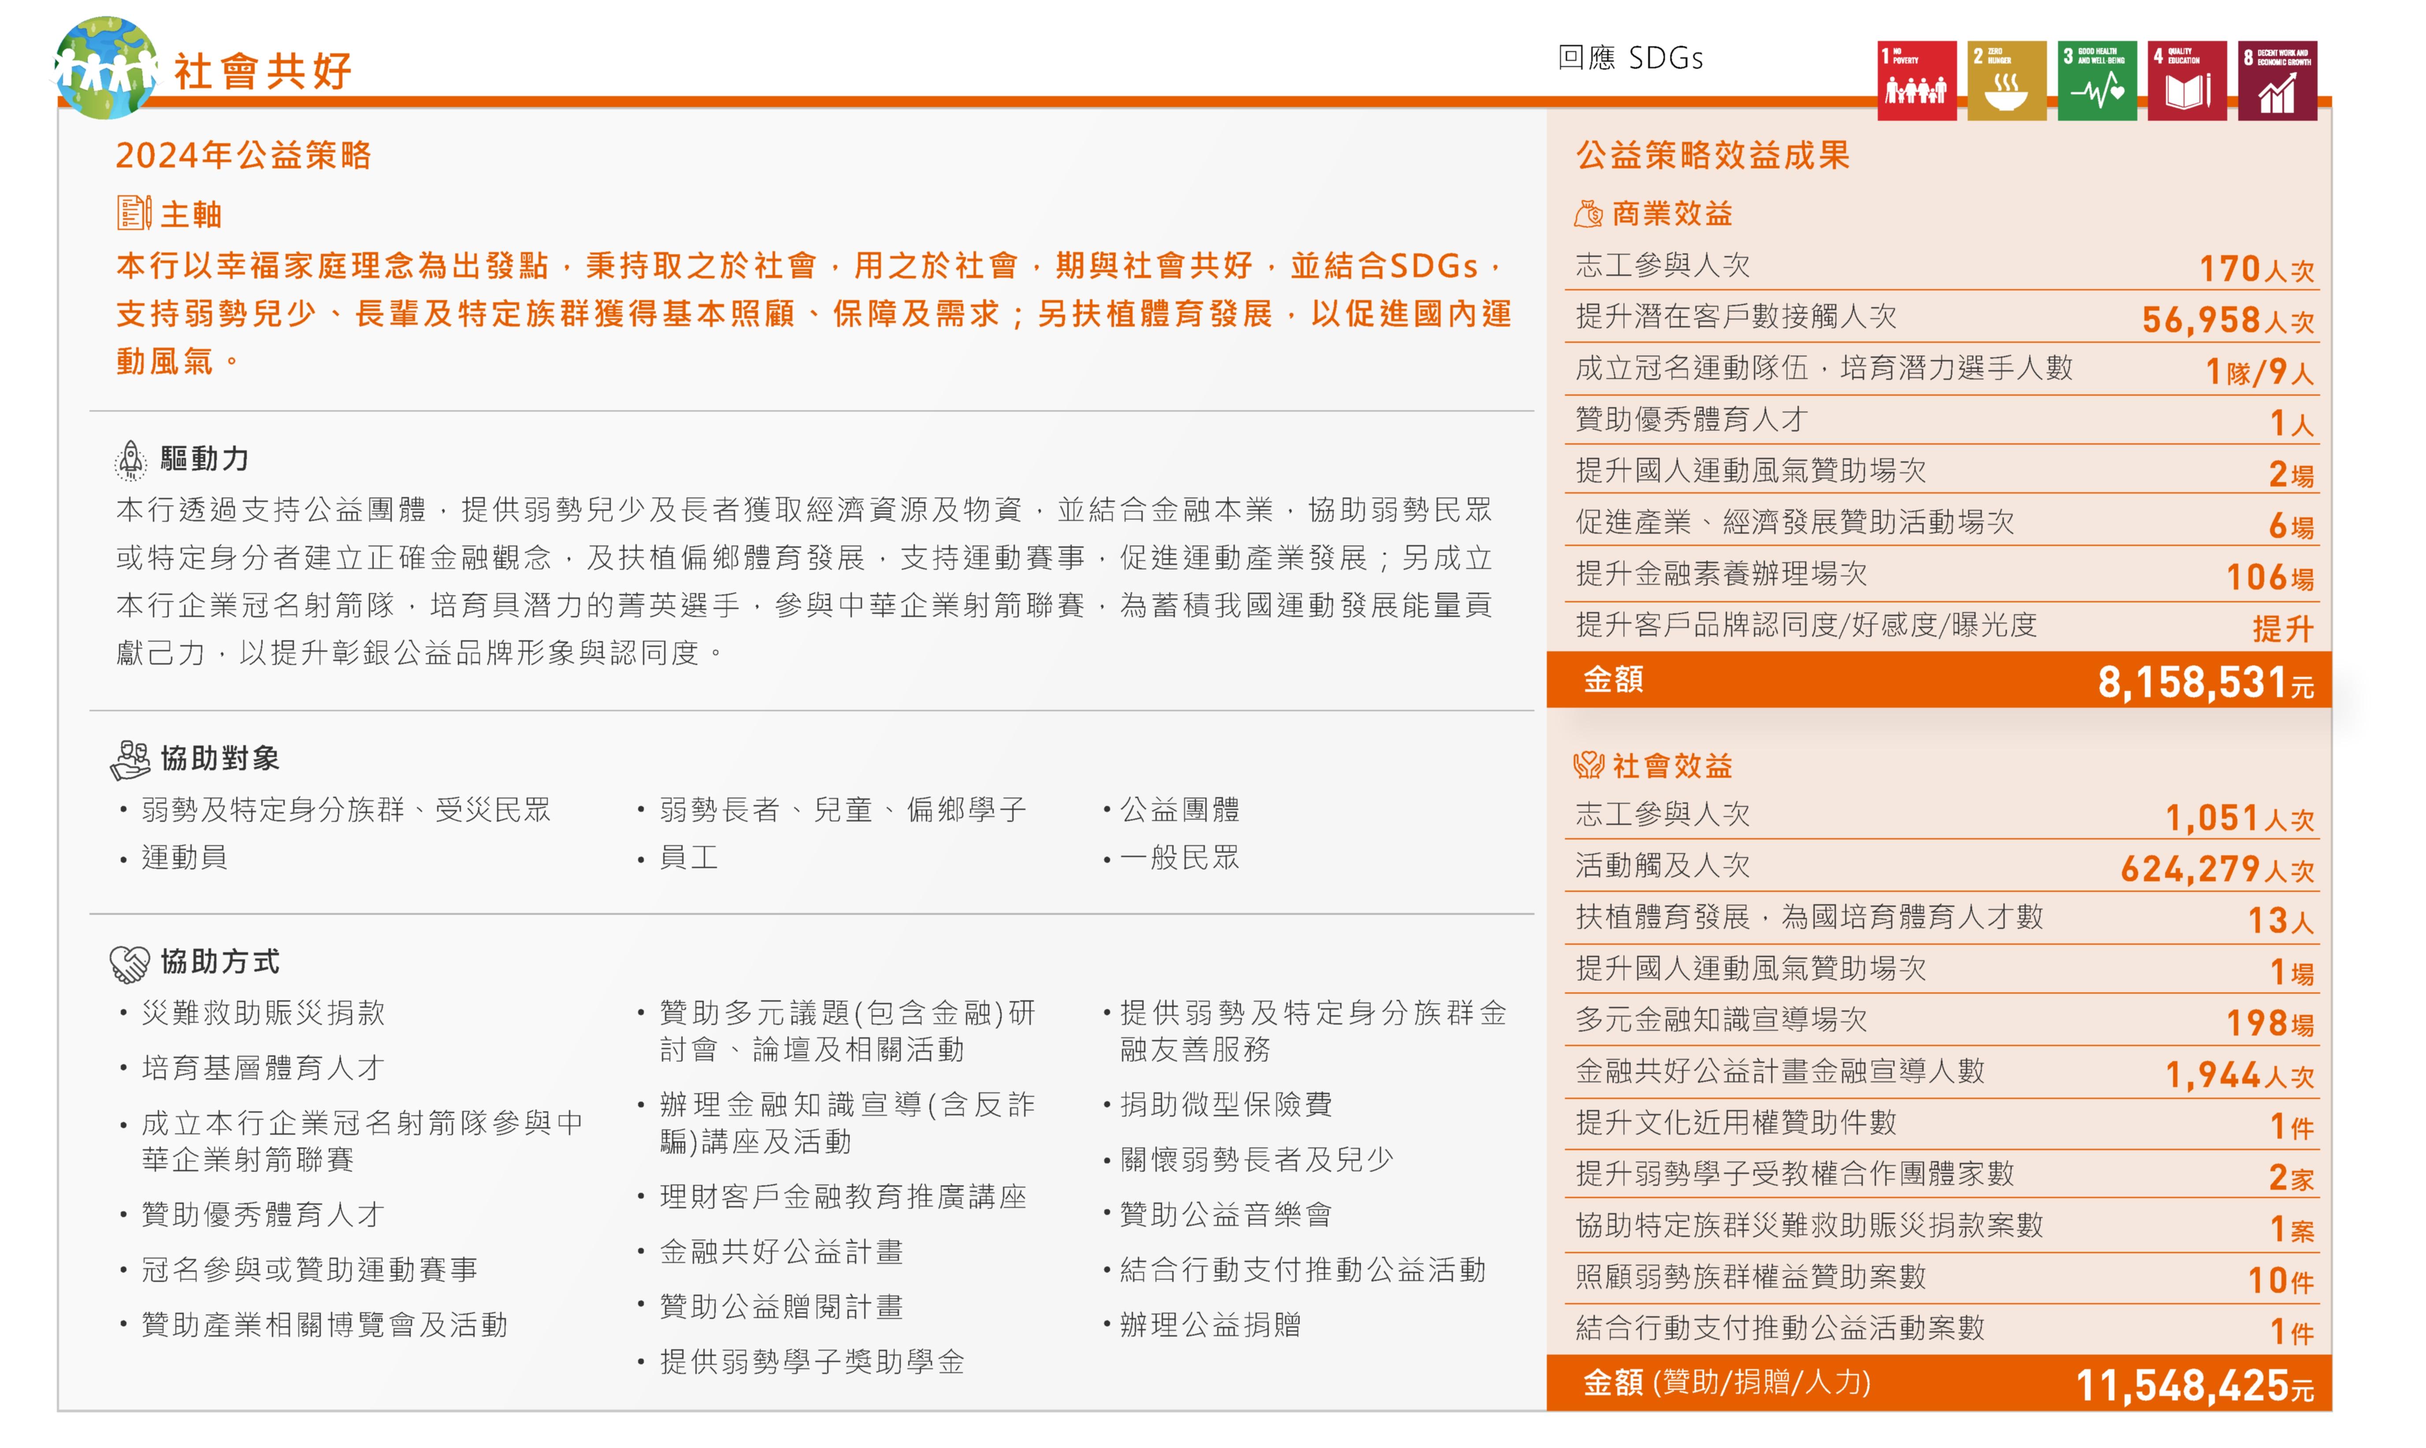The image size is (2426, 1448).
Task: Click the SDG 3 Good Health icon
Action: pyautogui.click(x=2096, y=80)
